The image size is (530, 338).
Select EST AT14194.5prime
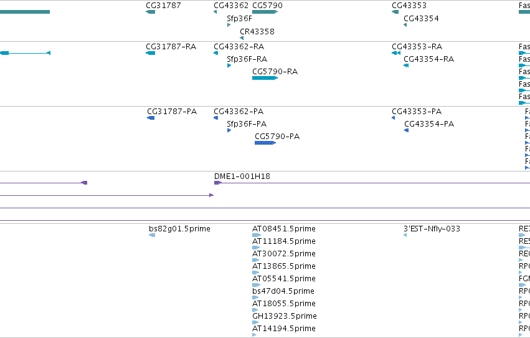pyautogui.click(x=284, y=329)
